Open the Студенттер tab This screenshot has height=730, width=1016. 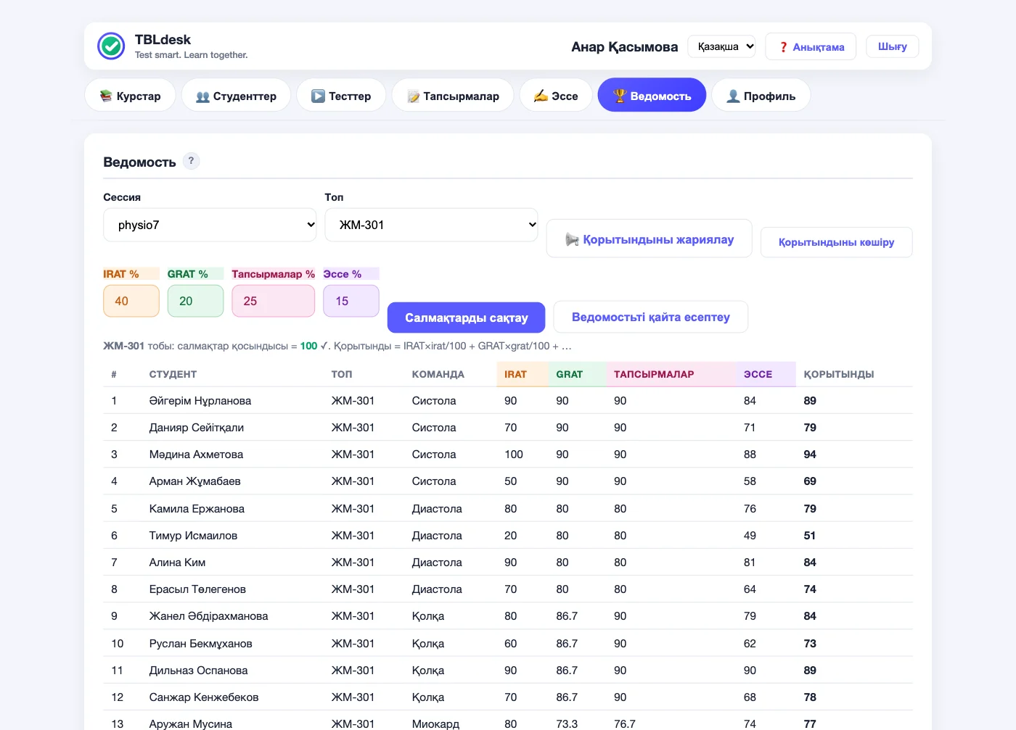[236, 95]
